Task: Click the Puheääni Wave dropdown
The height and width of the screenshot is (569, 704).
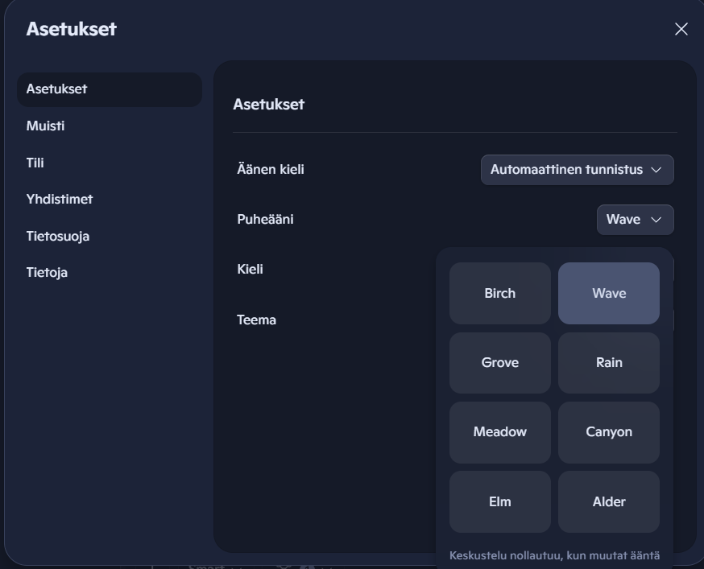Action: coord(635,220)
